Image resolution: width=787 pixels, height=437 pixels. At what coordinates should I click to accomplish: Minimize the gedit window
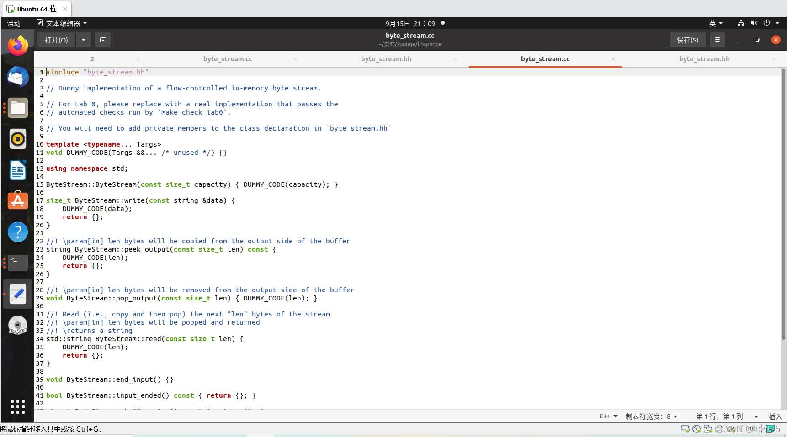(739, 40)
